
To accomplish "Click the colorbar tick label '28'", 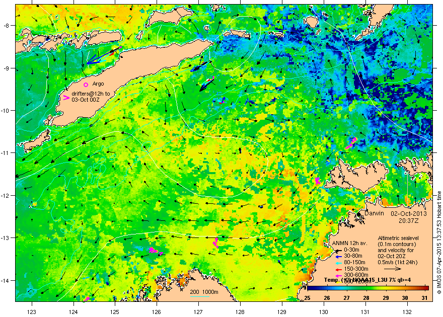I will click(366, 298).
